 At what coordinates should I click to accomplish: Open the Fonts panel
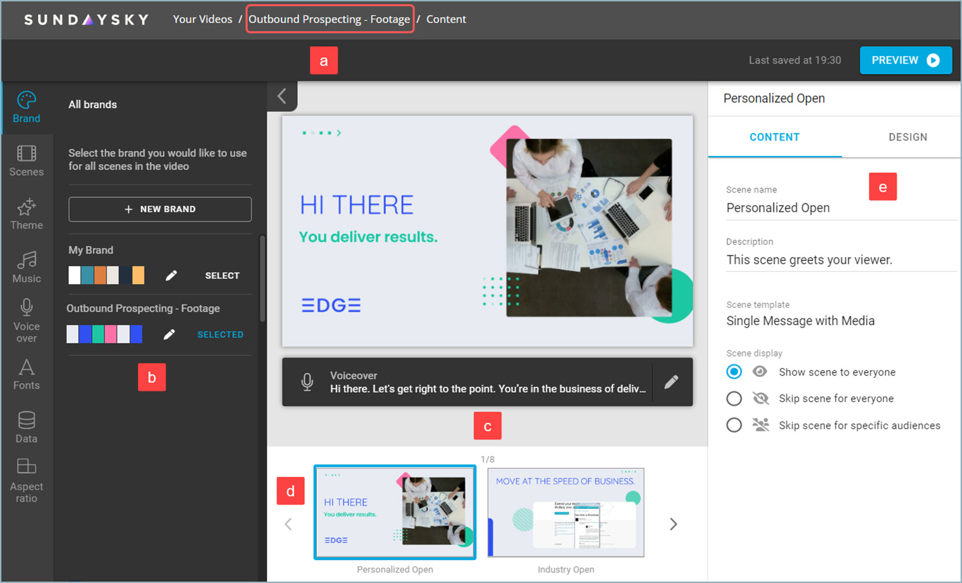click(x=27, y=374)
